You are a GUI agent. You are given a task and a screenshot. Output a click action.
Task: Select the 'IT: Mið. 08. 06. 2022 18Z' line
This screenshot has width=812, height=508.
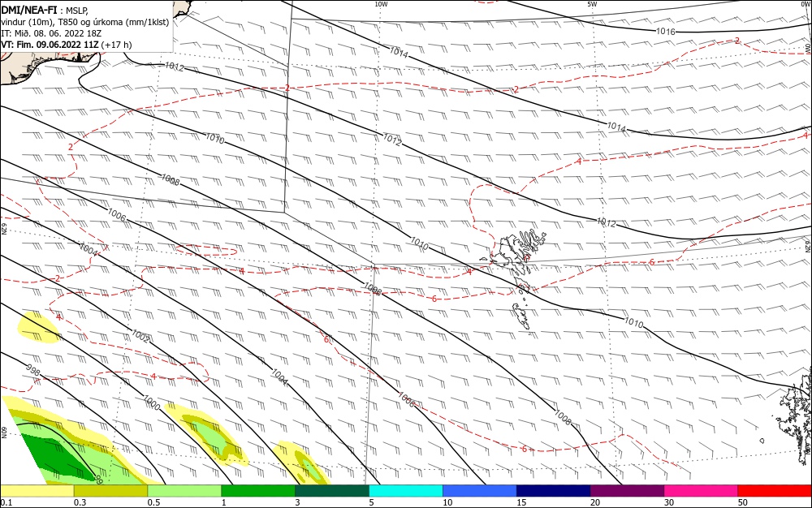pos(51,33)
